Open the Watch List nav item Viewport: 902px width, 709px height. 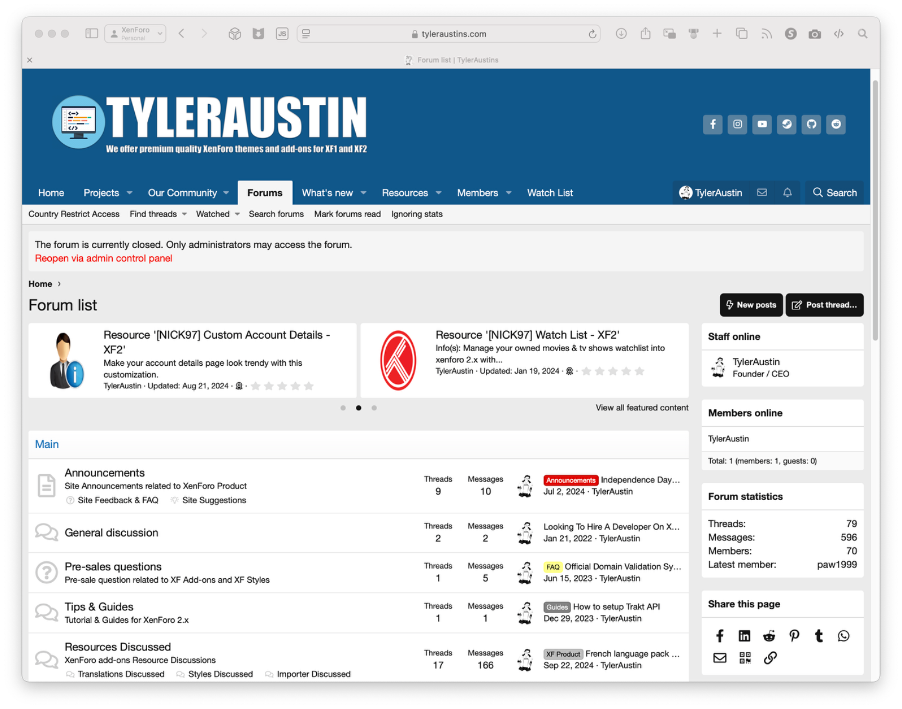550,193
